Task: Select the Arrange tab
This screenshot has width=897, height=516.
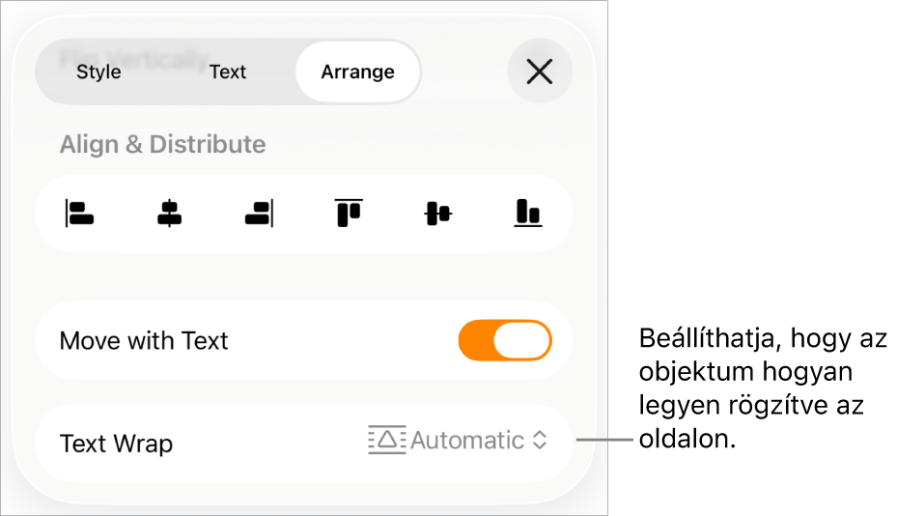Action: pos(357,72)
